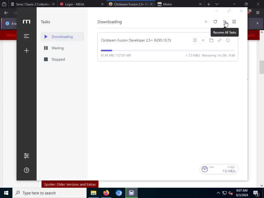Maximize the Motrix window
264x198 pixels.
(x=229, y=11)
